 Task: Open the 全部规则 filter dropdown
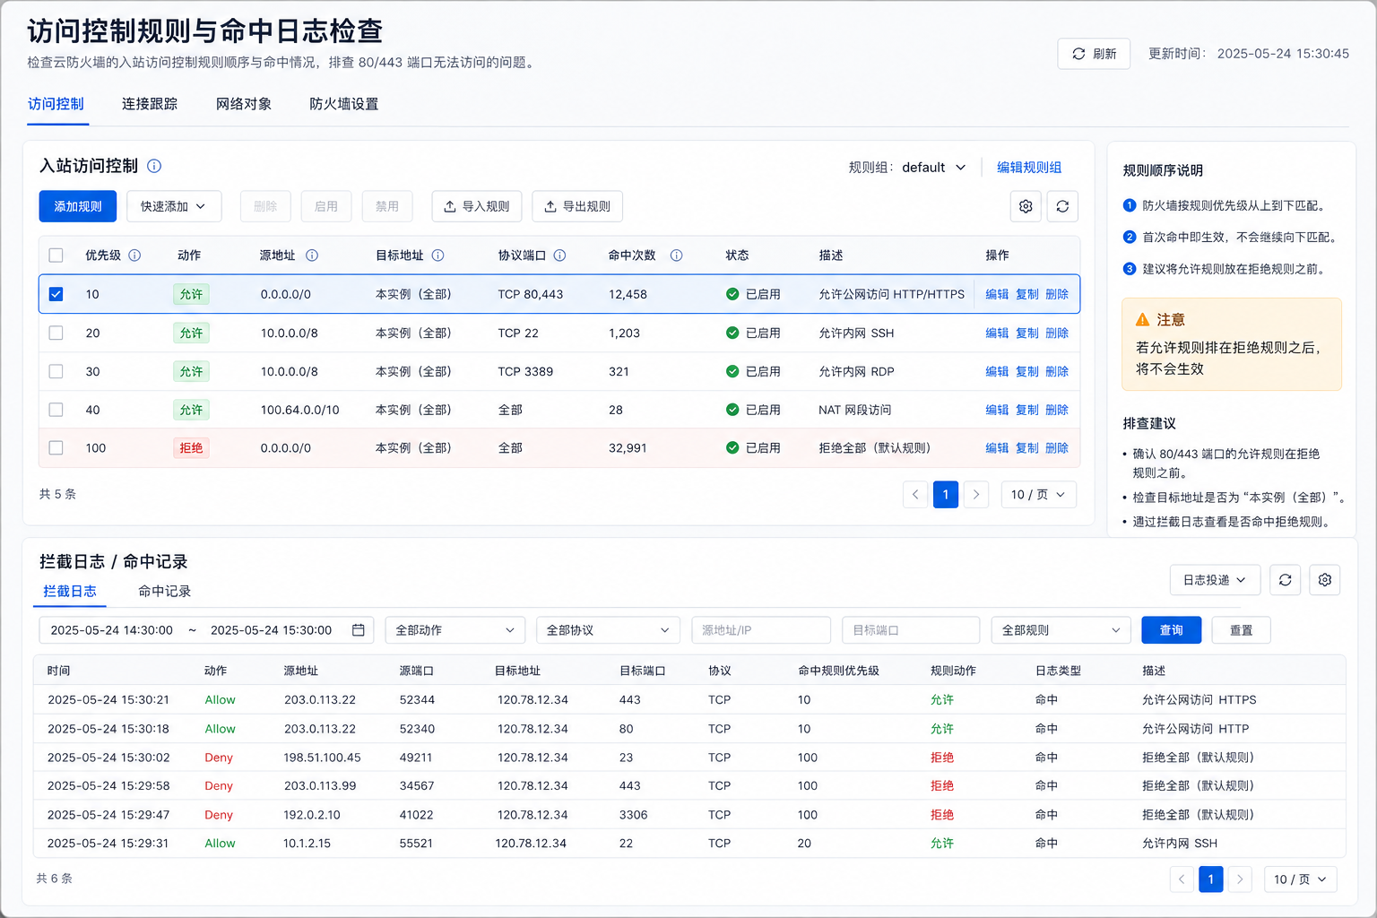point(1061,630)
